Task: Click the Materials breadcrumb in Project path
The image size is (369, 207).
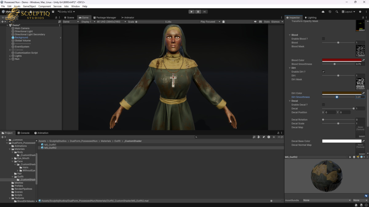Action: [106, 141]
